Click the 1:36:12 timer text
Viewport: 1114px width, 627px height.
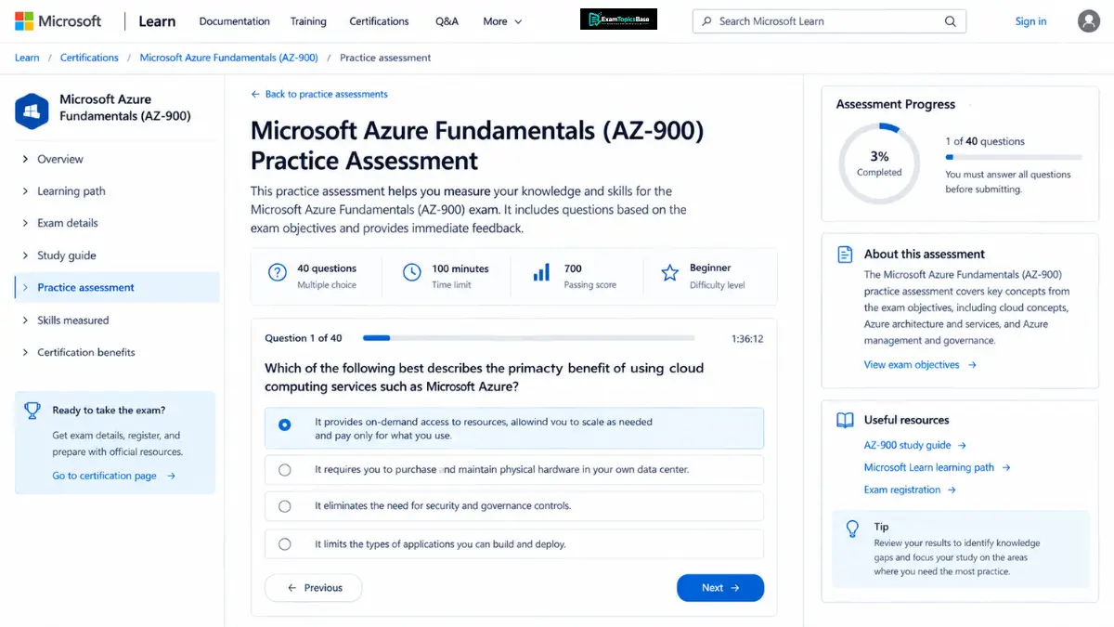(747, 339)
